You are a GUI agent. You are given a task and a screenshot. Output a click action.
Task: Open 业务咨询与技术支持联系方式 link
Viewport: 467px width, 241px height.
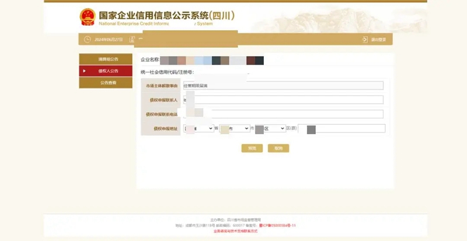[236, 231]
